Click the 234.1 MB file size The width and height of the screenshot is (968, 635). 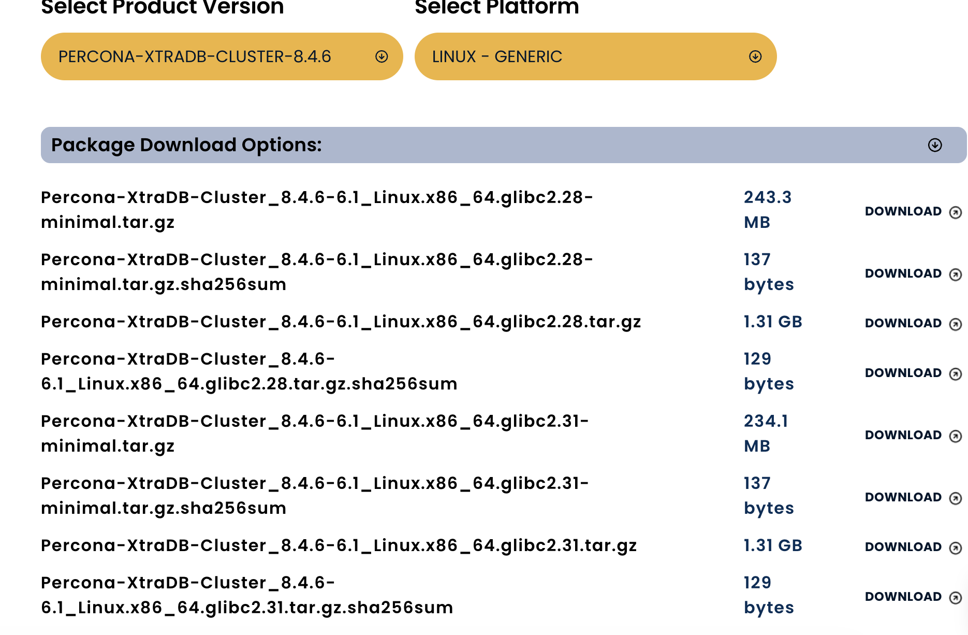point(766,434)
